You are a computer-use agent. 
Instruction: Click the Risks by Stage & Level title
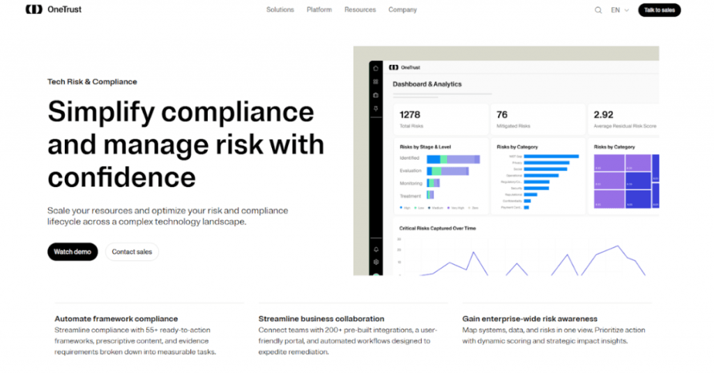tap(425, 147)
